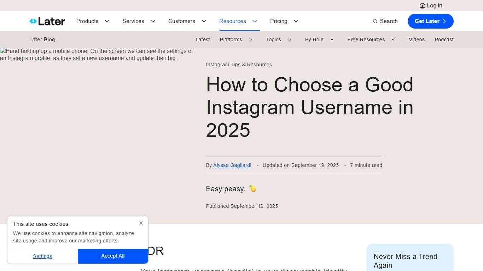Expand the Resources dropdown
This screenshot has width=483, height=271.
(238, 21)
